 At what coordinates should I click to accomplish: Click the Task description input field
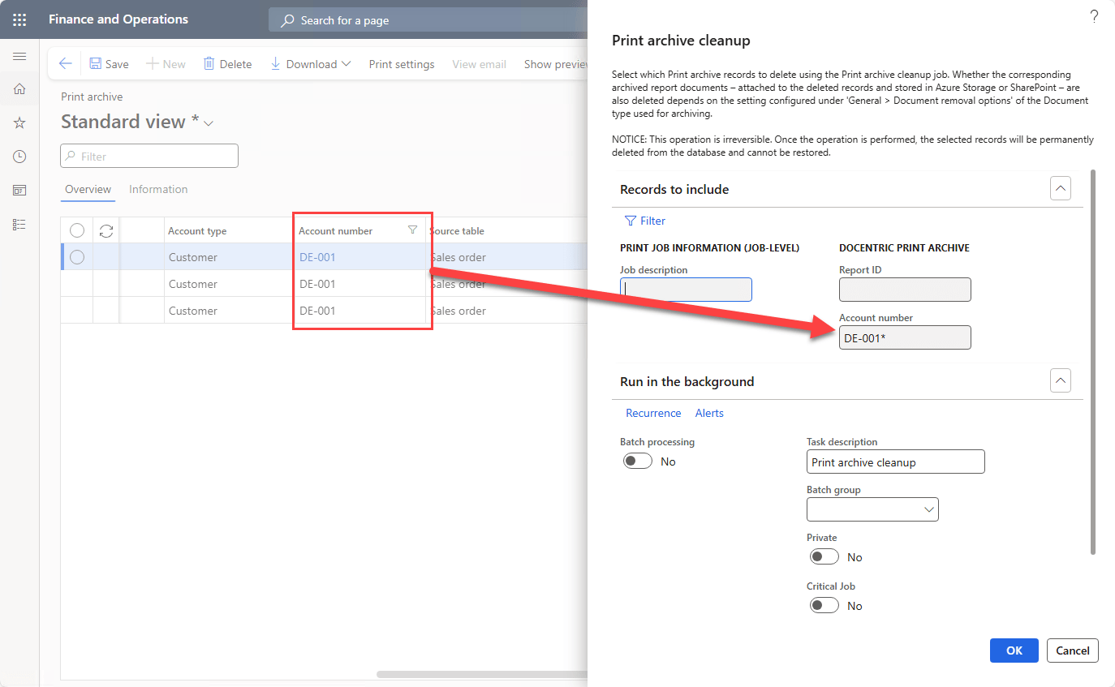pos(895,462)
